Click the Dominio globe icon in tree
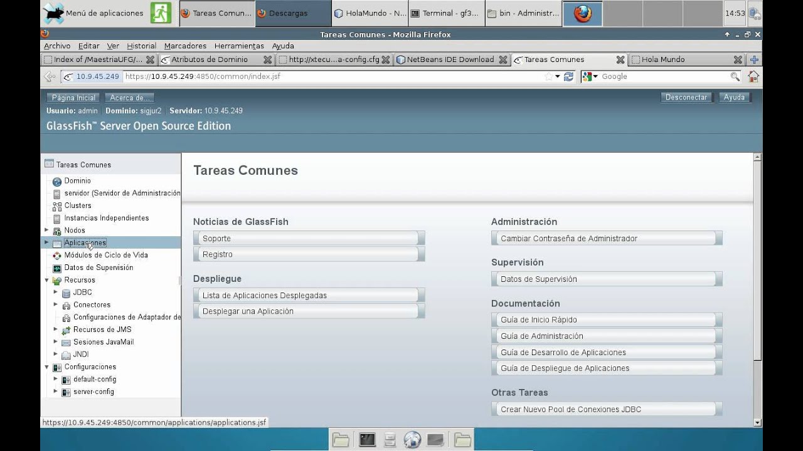Screen dimensions: 803x451 (x=57, y=181)
